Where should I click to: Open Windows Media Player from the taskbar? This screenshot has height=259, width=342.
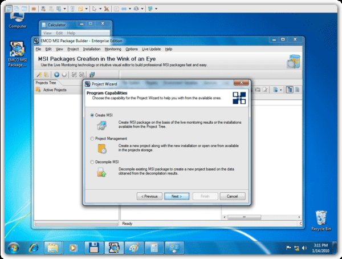(x=73, y=248)
